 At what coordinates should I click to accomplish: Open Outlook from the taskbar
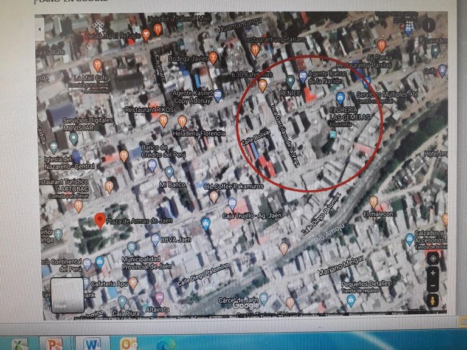pos(129,345)
